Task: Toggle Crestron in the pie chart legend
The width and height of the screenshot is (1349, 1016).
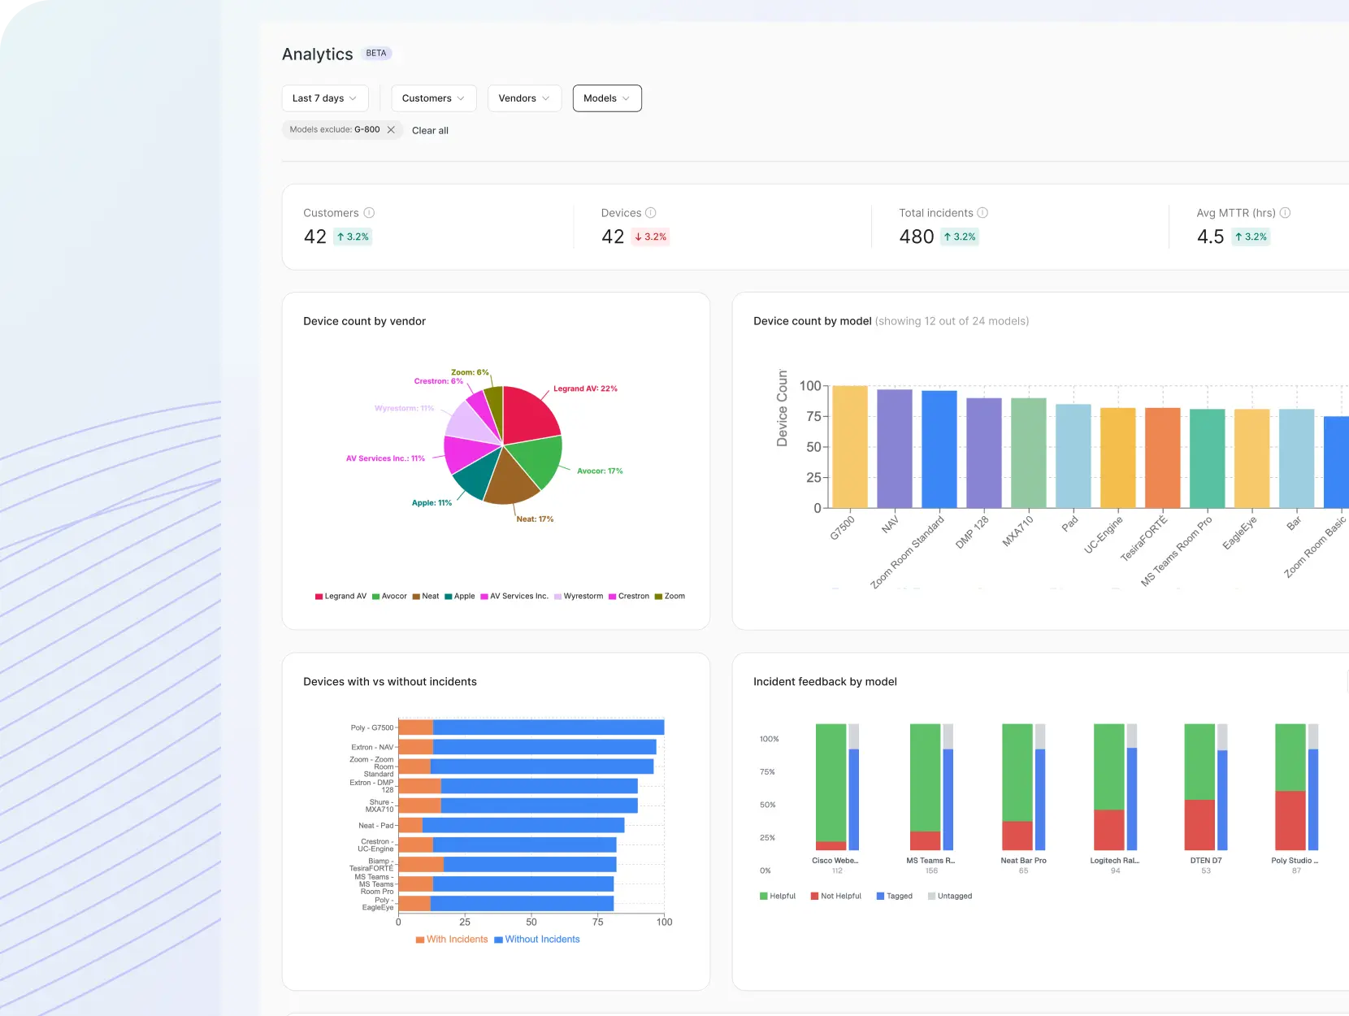Action: pos(629,597)
